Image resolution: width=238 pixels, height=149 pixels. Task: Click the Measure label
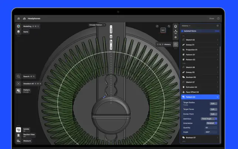pos(27,141)
